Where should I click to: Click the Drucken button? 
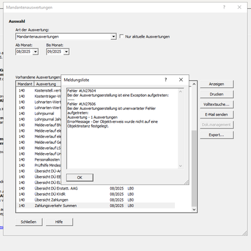click(216, 94)
